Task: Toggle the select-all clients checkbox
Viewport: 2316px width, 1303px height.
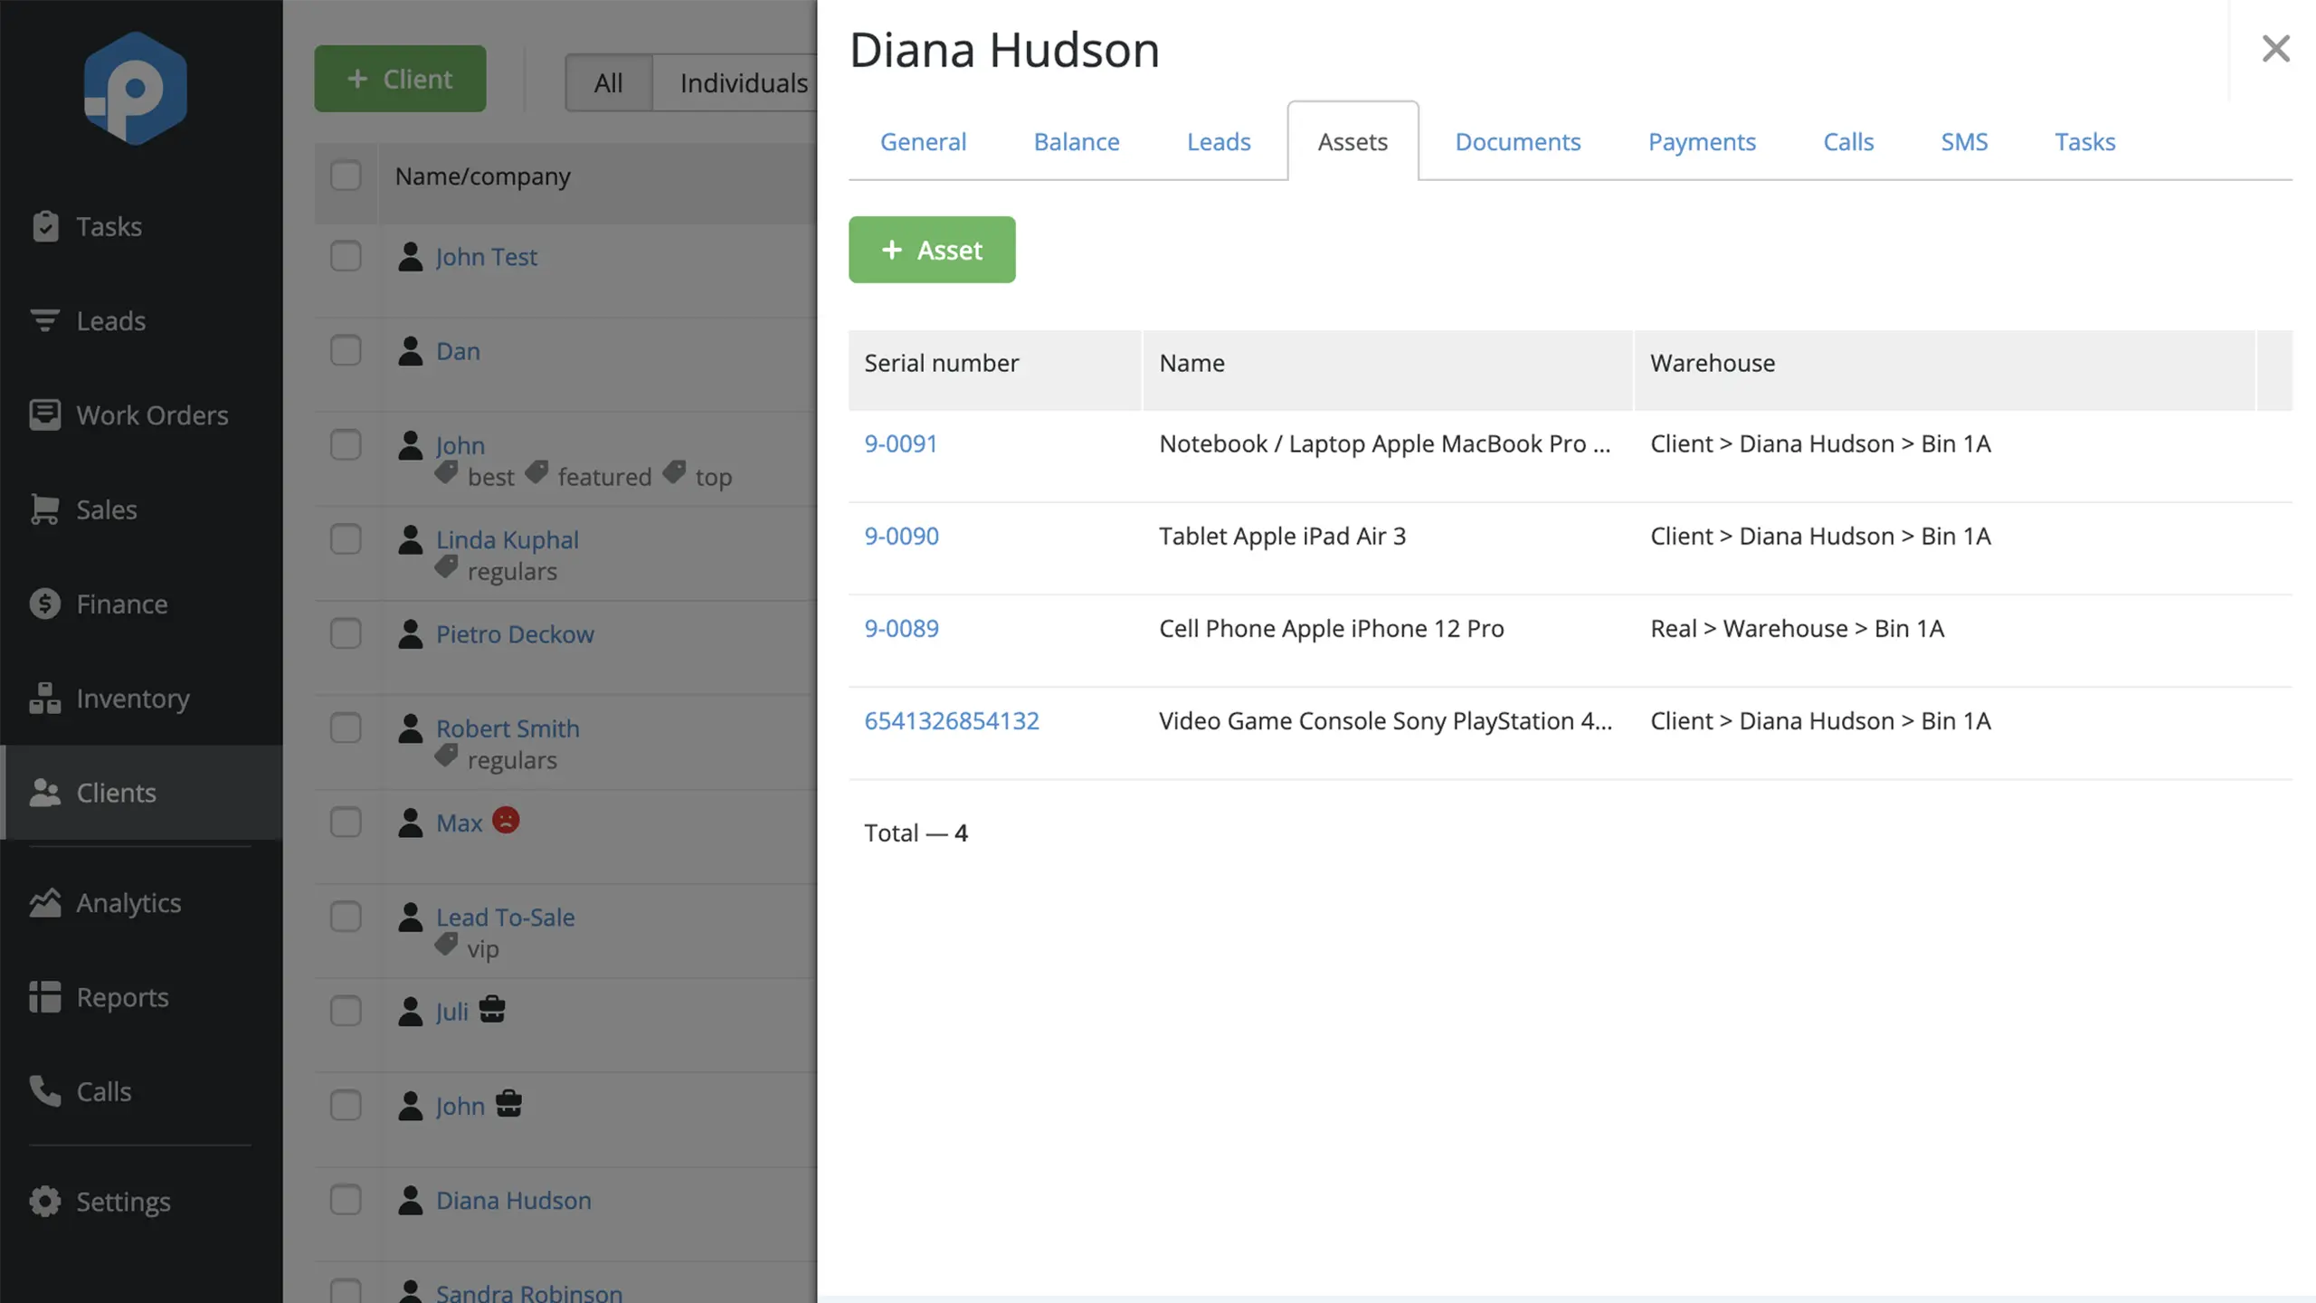Action: pos(346,176)
